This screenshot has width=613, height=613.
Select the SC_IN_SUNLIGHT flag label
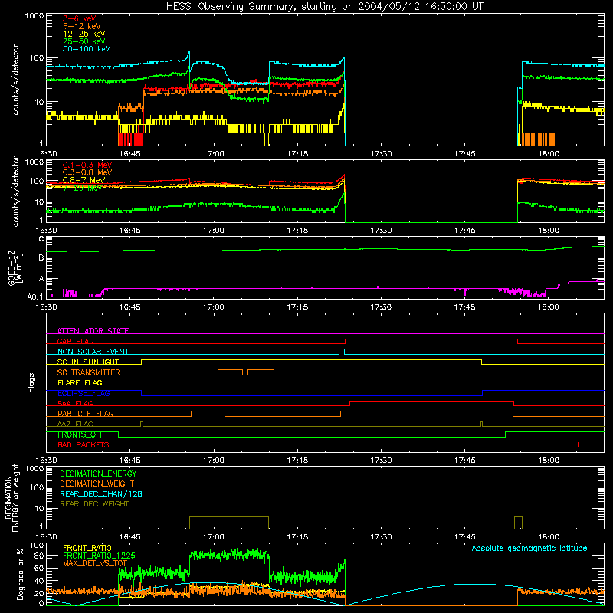pos(88,362)
